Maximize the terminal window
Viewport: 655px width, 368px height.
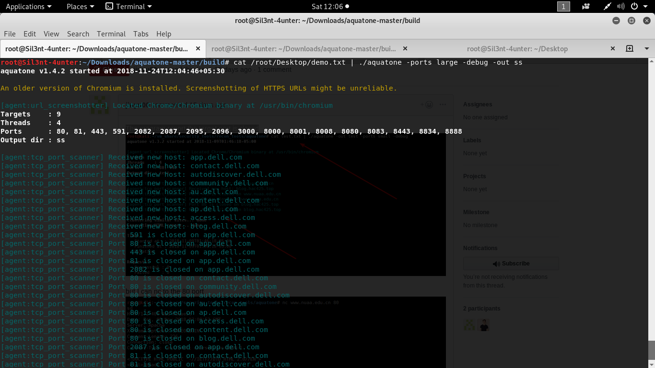[632, 21]
